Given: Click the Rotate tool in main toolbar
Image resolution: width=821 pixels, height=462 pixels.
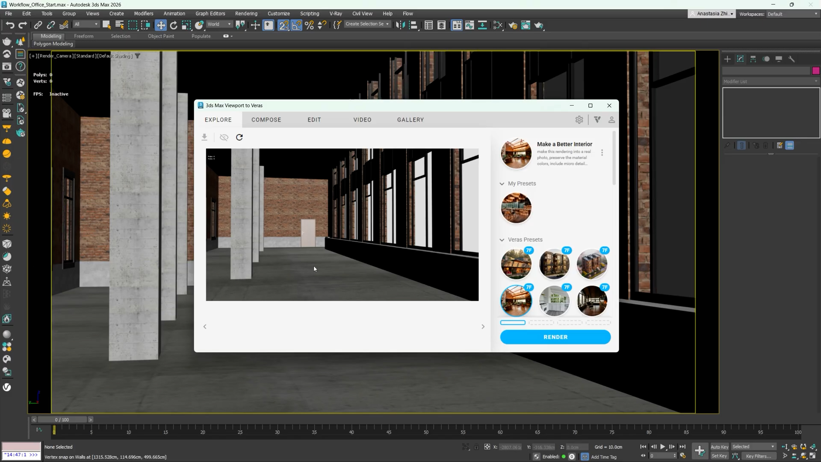Looking at the screenshot, I should point(174,25).
